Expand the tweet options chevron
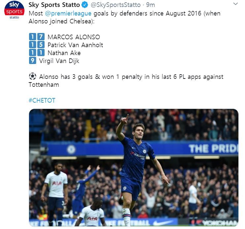The height and width of the screenshot is (229, 245). pos(235,4)
